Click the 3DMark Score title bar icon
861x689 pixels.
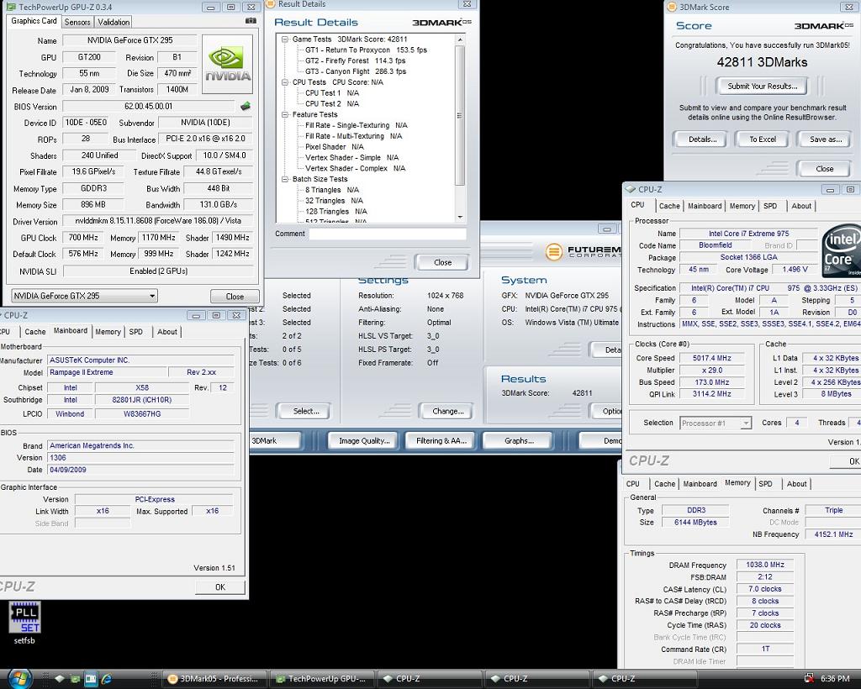click(671, 7)
